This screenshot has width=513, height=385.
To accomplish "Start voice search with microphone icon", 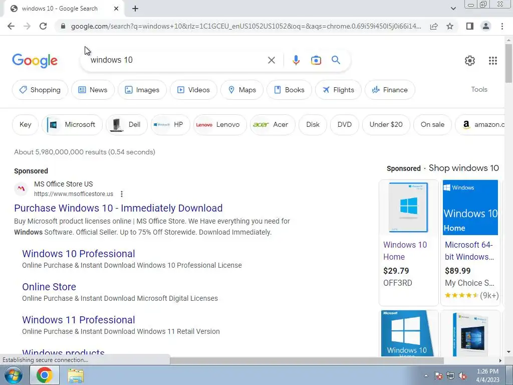I will (296, 60).
